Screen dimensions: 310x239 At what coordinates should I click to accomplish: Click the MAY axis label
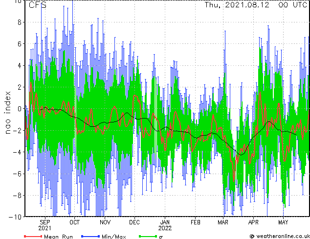(283, 222)
